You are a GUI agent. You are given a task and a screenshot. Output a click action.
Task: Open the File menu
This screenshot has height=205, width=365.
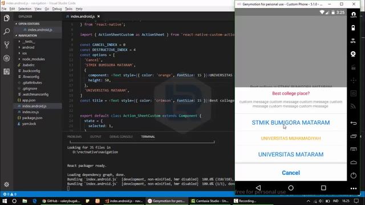click(4, 9)
